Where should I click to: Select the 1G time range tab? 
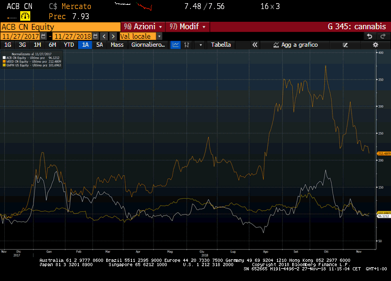pyautogui.click(x=8, y=45)
